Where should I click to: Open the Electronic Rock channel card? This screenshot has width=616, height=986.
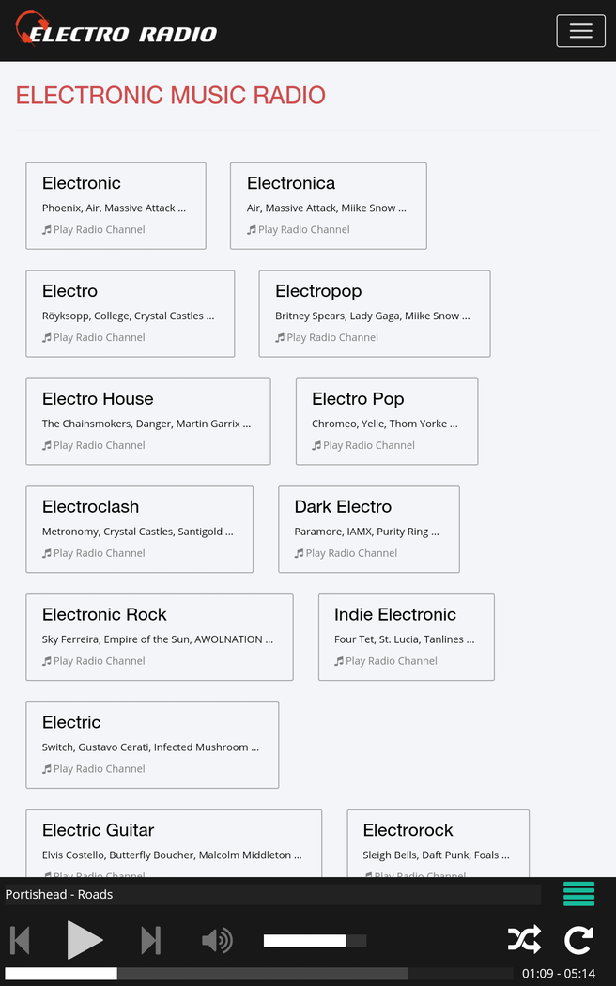pyautogui.click(x=159, y=637)
